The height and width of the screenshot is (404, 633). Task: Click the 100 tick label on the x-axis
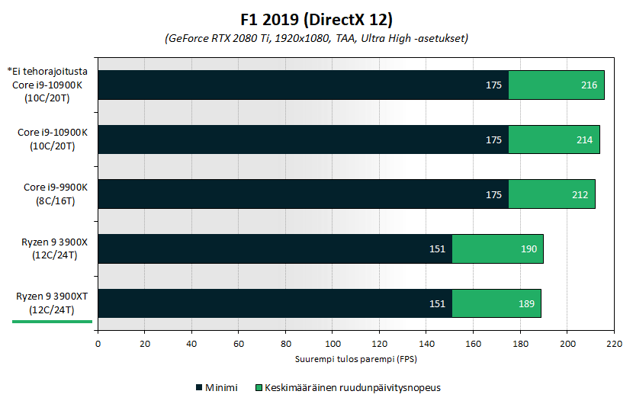tap(333, 344)
